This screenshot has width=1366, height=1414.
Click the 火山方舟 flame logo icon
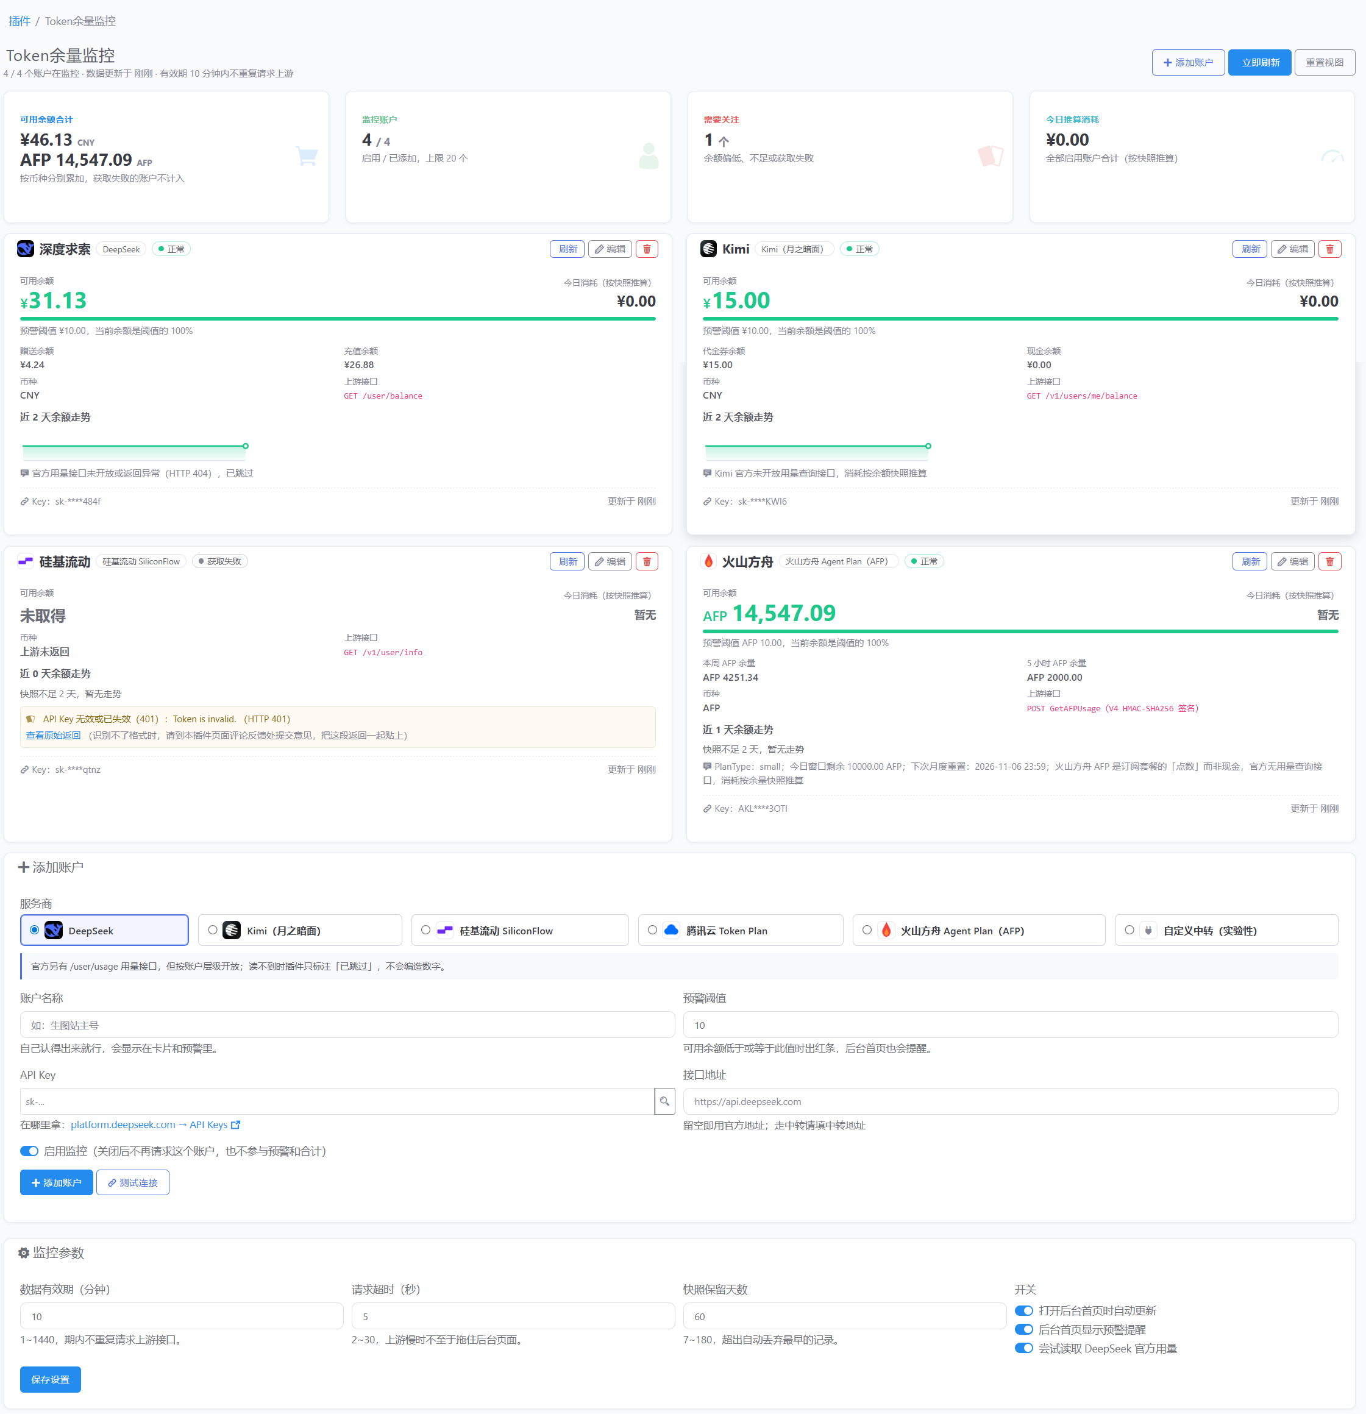coord(709,561)
